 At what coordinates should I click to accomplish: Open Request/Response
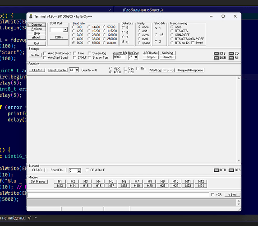[x=190, y=70]
